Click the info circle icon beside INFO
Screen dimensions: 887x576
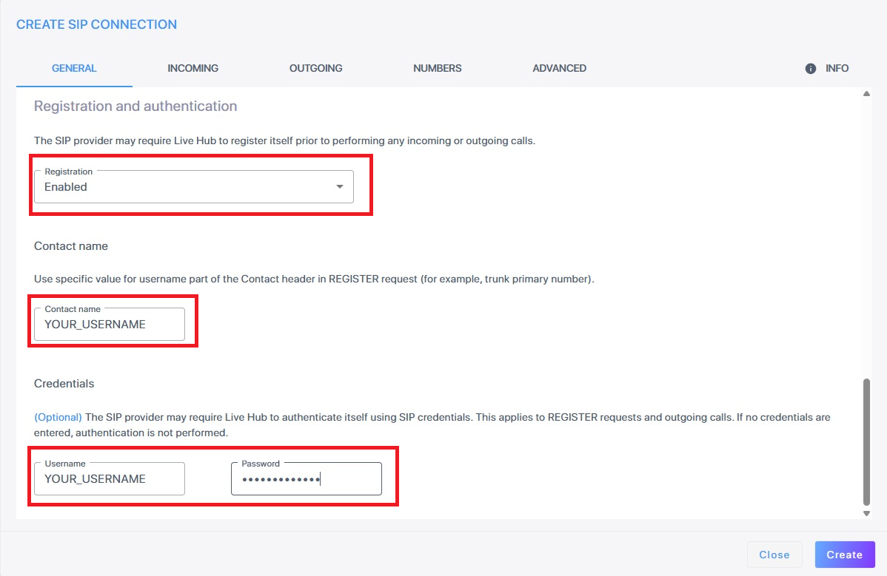(x=810, y=68)
